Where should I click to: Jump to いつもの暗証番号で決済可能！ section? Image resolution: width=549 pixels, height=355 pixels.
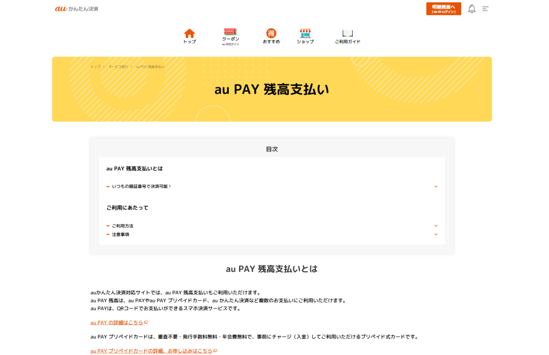[142, 187]
